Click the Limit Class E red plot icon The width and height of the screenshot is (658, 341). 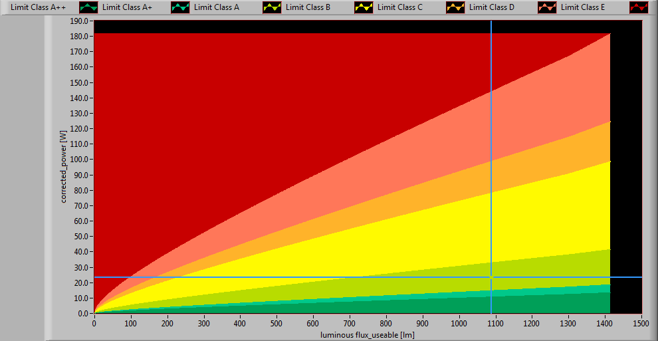639,7
